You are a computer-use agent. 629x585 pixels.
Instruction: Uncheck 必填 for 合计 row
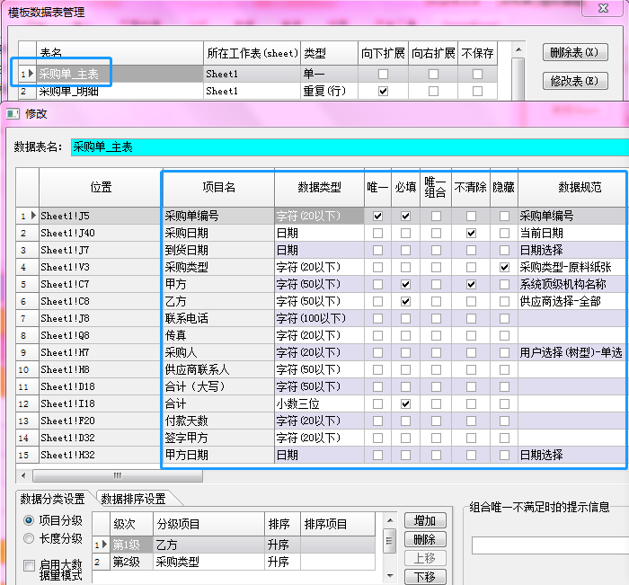click(x=405, y=403)
